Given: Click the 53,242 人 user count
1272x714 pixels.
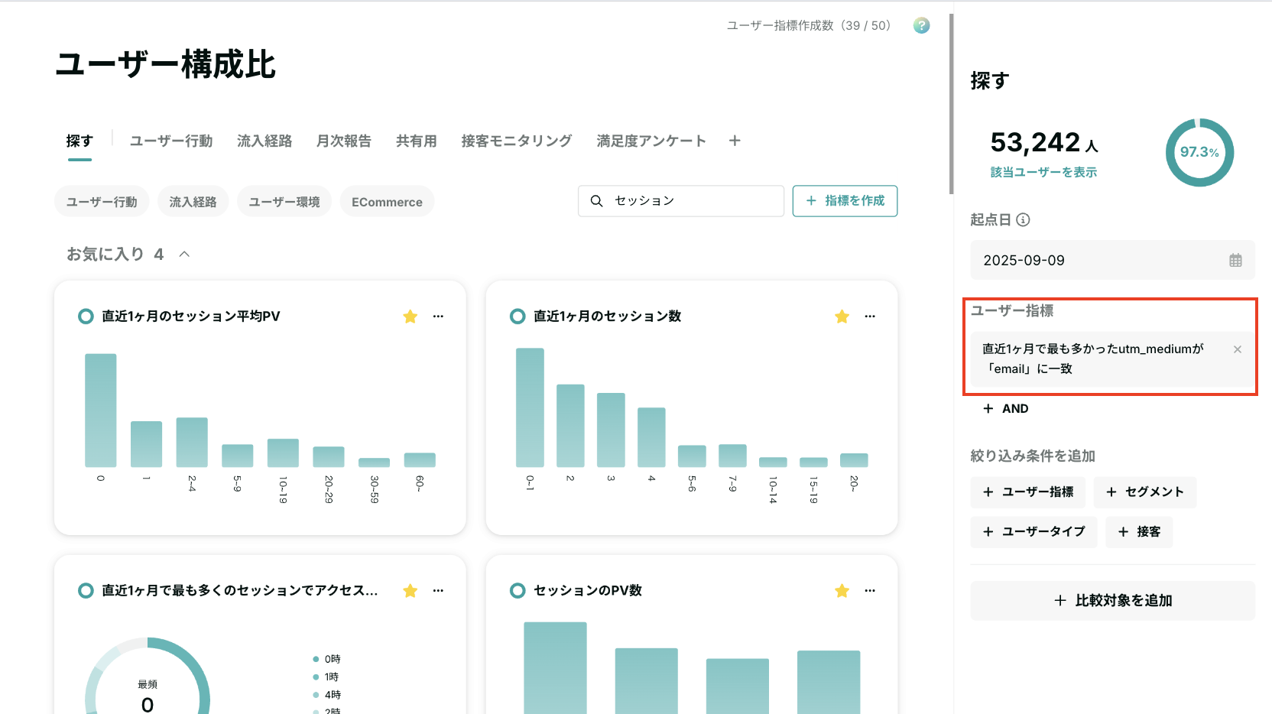Looking at the screenshot, I should click(1044, 143).
